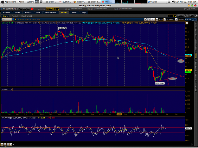Image resolution: width=198 pixels, height=148 pixels.
Task: Click the trash icon in the top panel
Action: coord(41,2)
